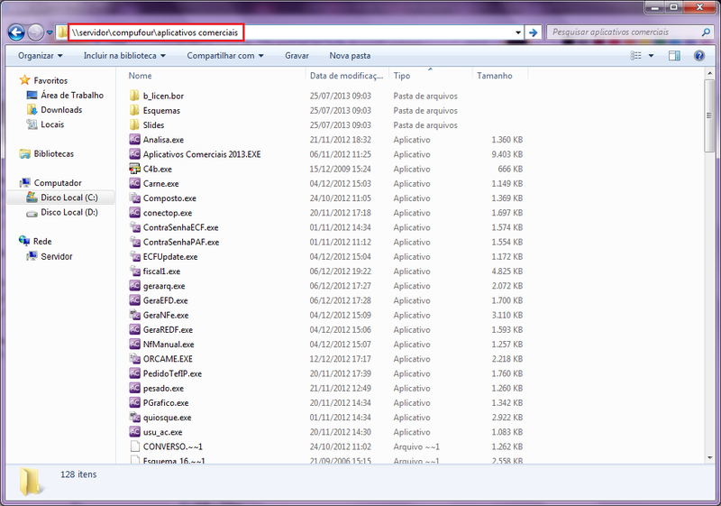This screenshot has width=721, height=506.
Task: Toggle the preview pane button
Action: pos(674,56)
